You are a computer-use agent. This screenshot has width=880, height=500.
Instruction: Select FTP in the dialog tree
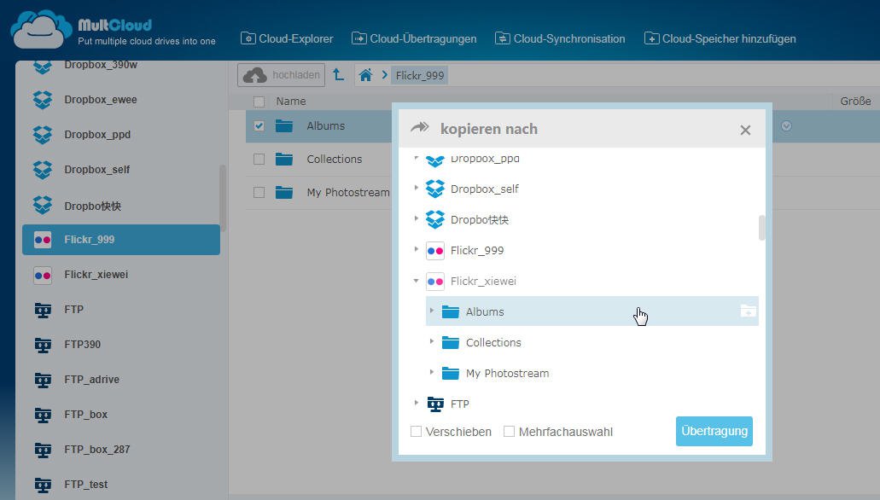pyautogui.click(x=460, y=404)
